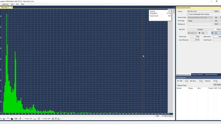Image resolution: width=221 pixels, height=124 pixels.
Task: Click the Count Rate (cps) value field
Action: [195, 40]
